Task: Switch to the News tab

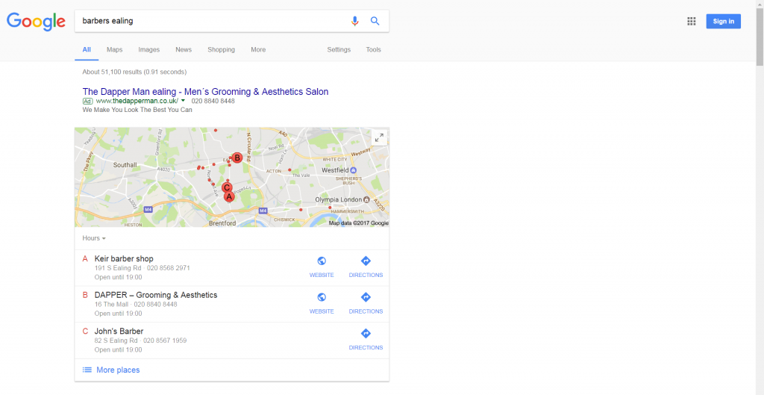Action: [x=184, y=50]
